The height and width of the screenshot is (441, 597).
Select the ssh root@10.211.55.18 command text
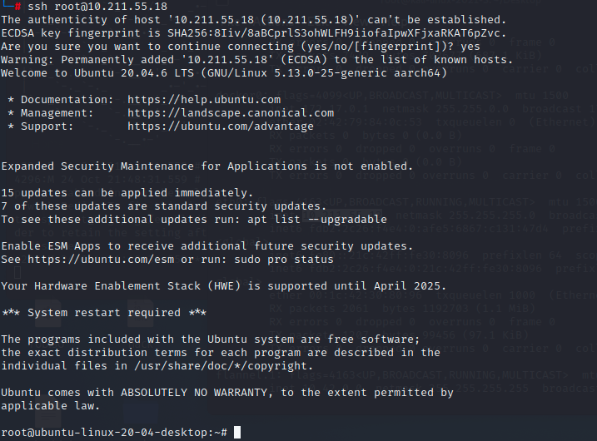pos(92,6)
